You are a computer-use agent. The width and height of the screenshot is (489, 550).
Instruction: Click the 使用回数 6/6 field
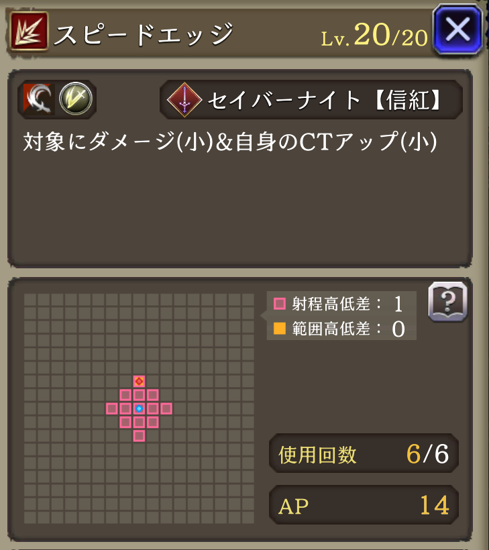pyautogui.click(x=364, y=453)
